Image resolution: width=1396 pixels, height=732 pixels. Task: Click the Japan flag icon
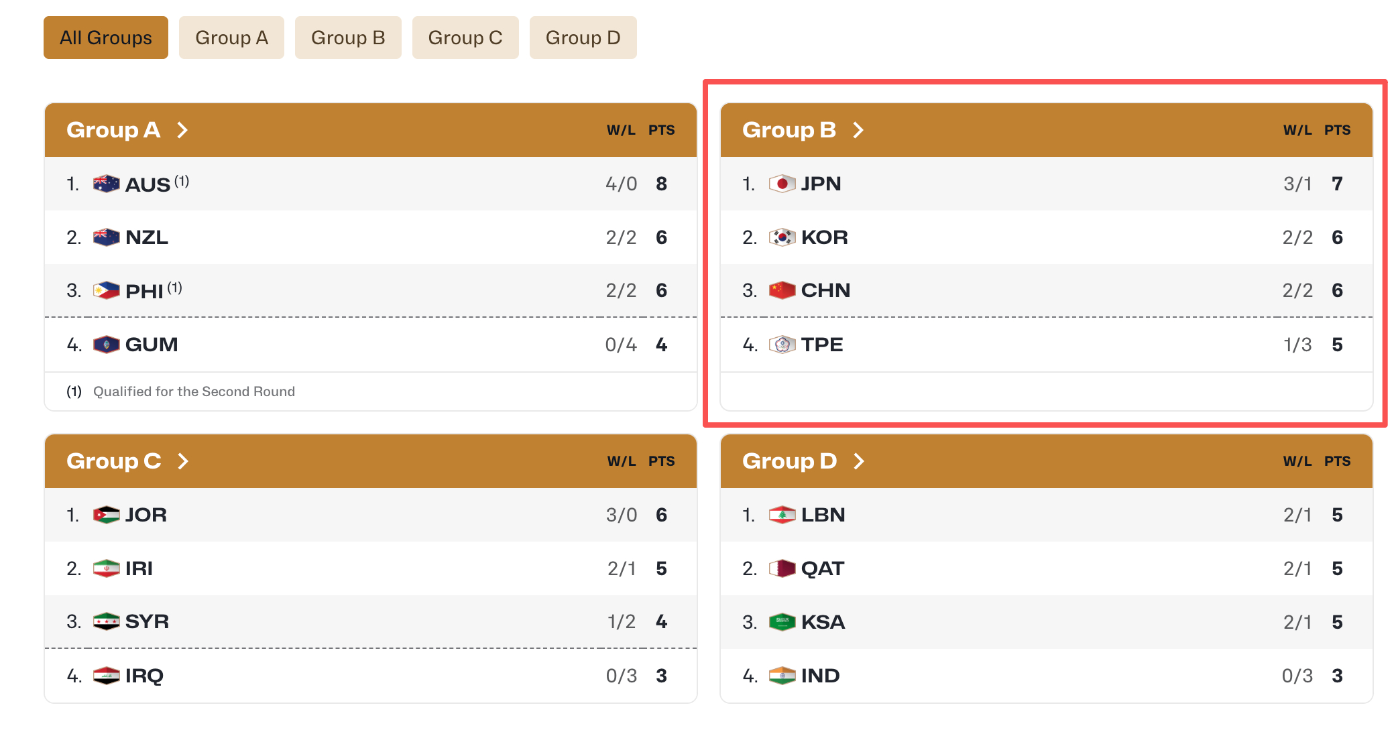(x=782, y=184)
